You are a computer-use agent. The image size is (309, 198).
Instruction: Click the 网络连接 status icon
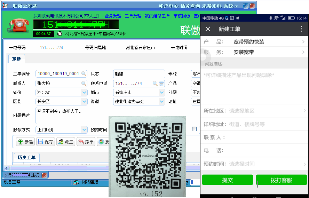(x=76, y=182)
